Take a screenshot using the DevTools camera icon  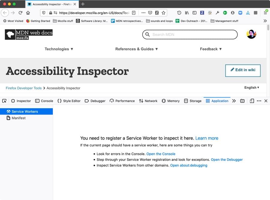click(242, 101)
